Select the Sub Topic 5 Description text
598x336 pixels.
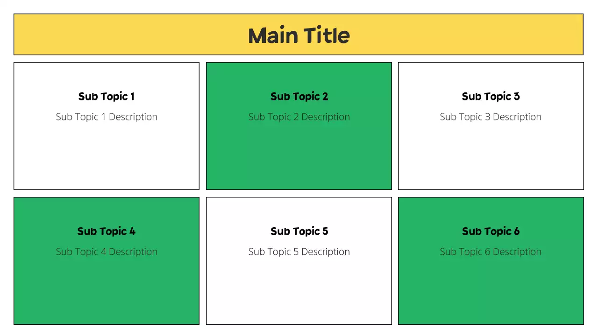(x=299, y=252)
